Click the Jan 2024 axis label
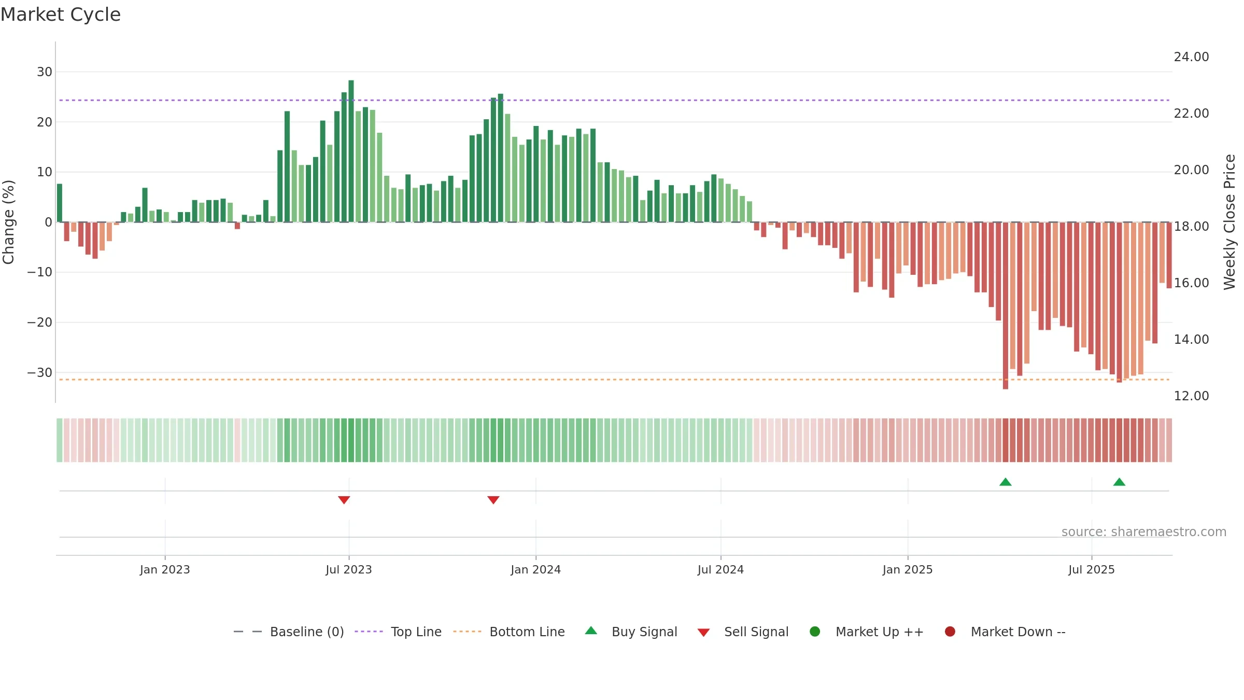 (536, 570)
